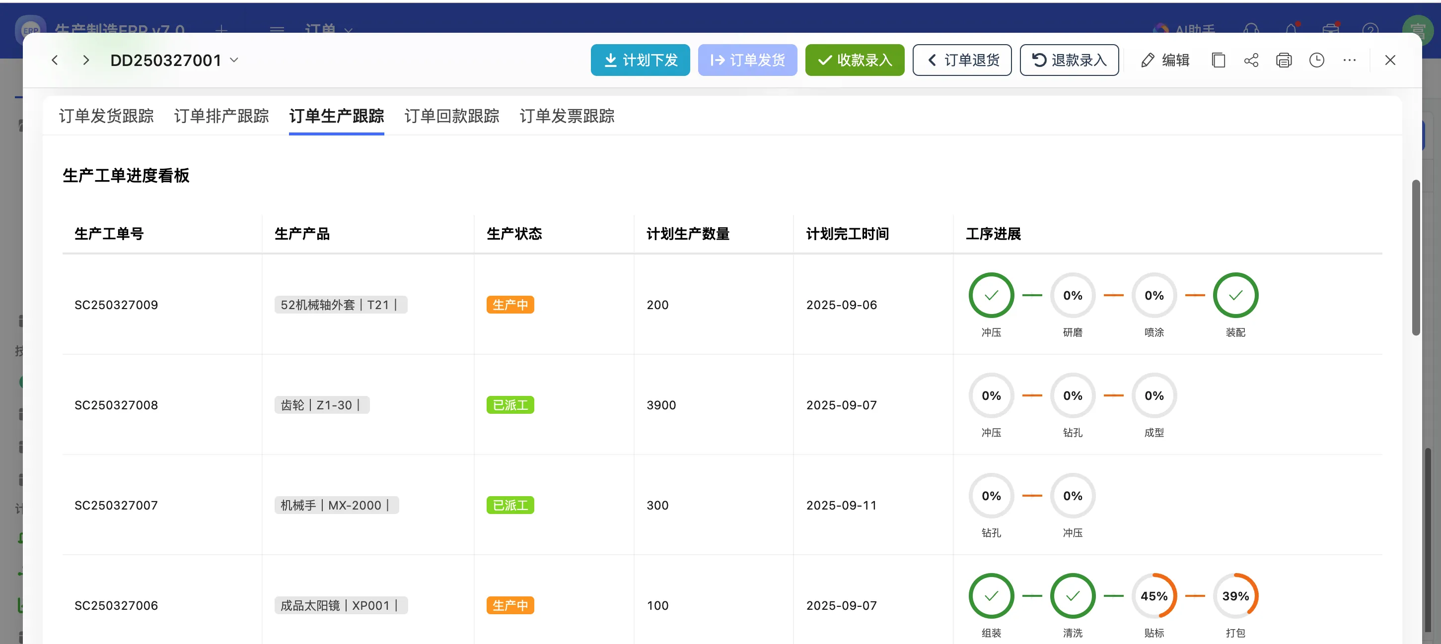Click the 成品太阳镜 XP001 product tag
The image size is (1441, 644).
coord(341,605)
